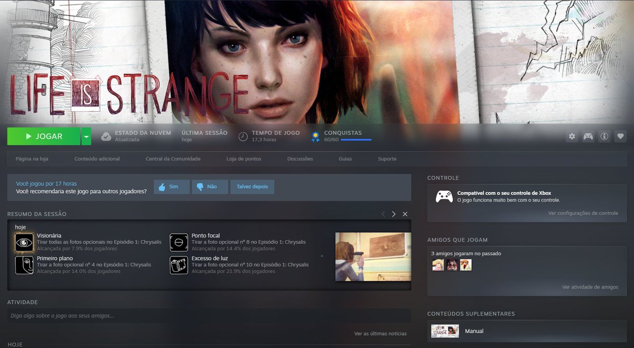Click the achievements ribbon icon
The image size is (634, 348).
pos(315,136)
